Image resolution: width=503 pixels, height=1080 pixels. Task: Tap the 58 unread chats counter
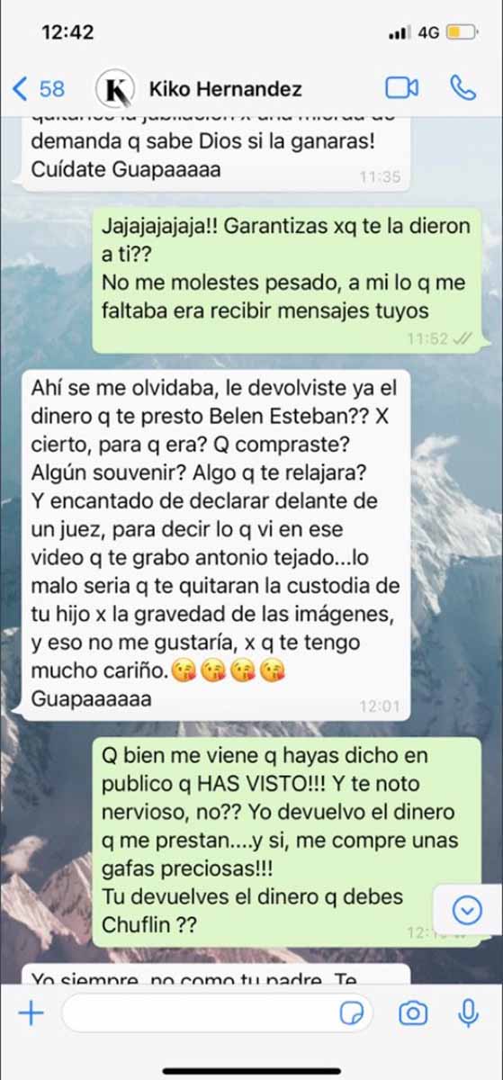(52, 88)
